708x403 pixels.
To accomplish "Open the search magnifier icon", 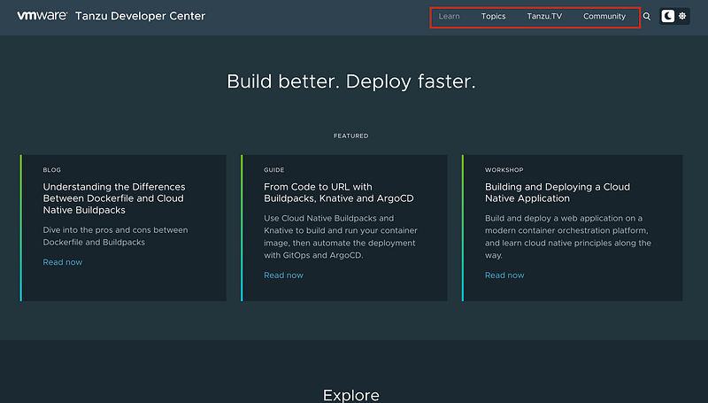I will pos(647,16).
